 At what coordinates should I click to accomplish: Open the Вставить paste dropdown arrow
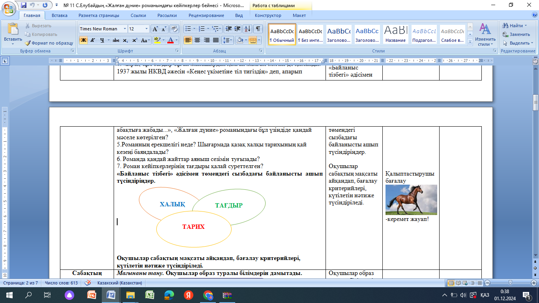point(13,45)
